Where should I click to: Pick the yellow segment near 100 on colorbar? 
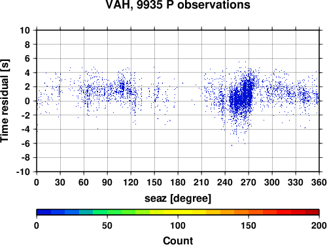(178, 212)
